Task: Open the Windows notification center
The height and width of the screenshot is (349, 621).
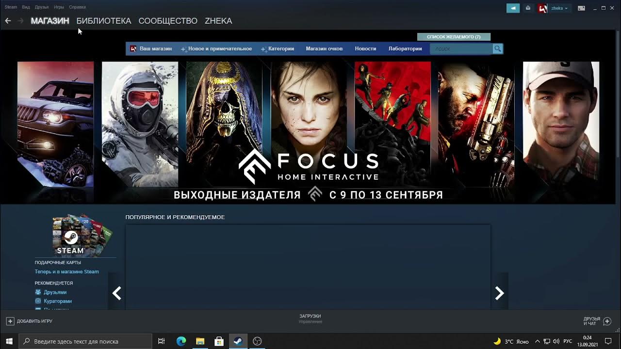Action: click(608, 341)
